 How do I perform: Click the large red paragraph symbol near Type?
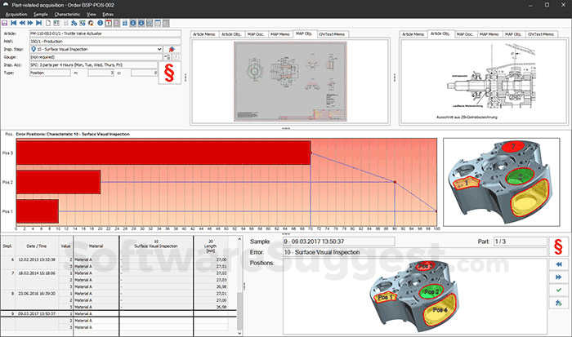click(170, 73)
